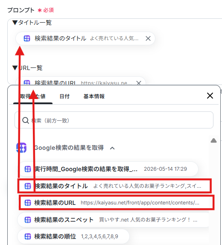Click the 検索（前方一致） search field

(114, 120)
